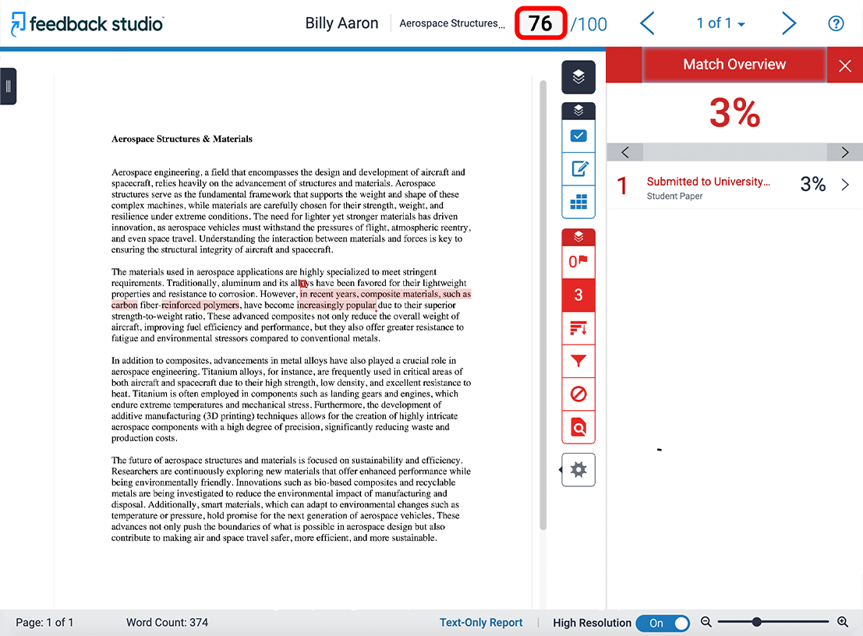Viewport: 863px width, 636px height.
Task: Open the Flags panel showing 0
Action: [x=578, y=262]
